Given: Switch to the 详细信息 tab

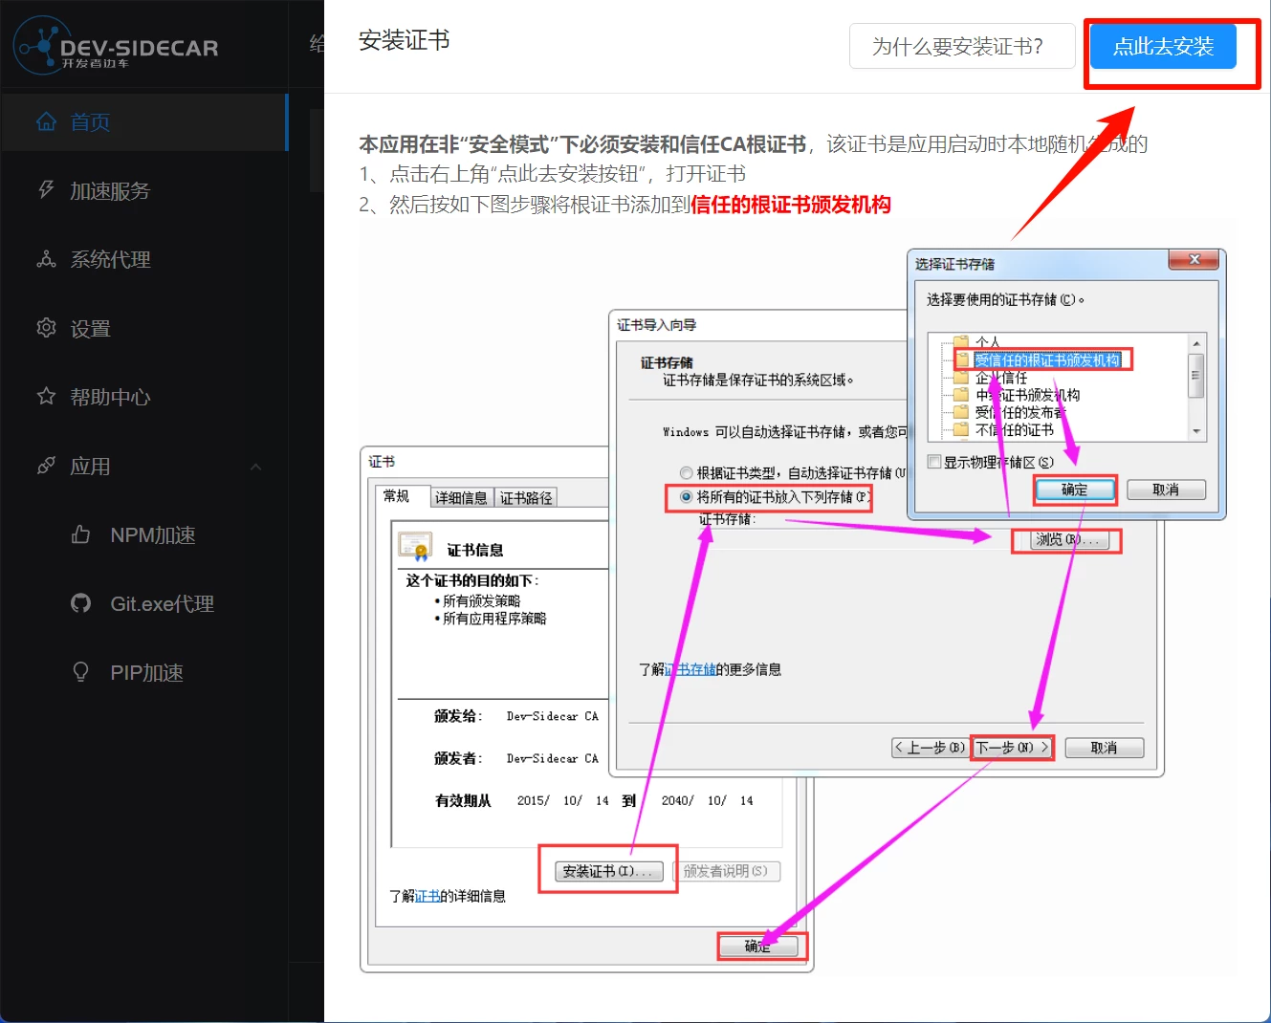Looking at the screenshot, I should tap(461, 497).
